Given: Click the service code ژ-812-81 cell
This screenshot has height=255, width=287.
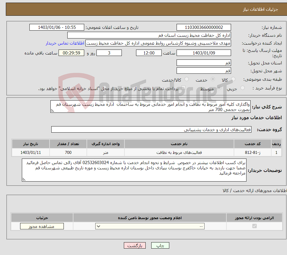Looking at the screenshot, I should coord(253,152).
